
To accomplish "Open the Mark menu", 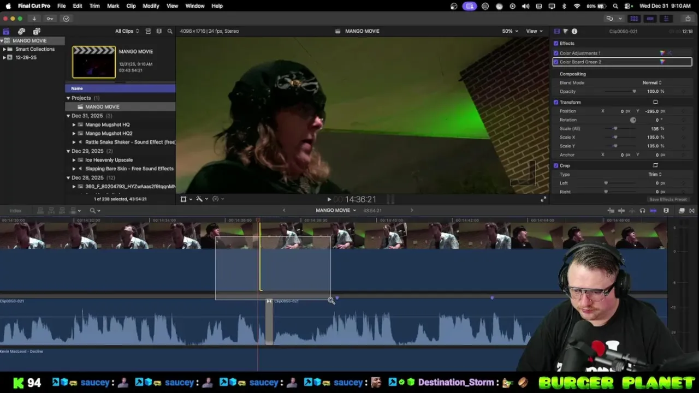I will click(x=113, y=6).
